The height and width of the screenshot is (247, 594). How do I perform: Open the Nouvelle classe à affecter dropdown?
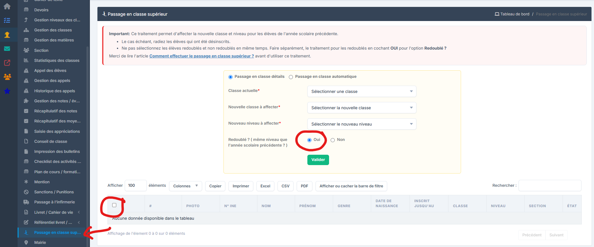[x=362, y=108]
